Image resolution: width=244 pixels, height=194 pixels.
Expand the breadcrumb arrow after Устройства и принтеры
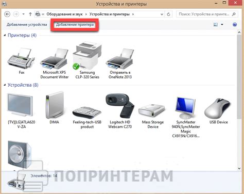(x=133, y=14)
